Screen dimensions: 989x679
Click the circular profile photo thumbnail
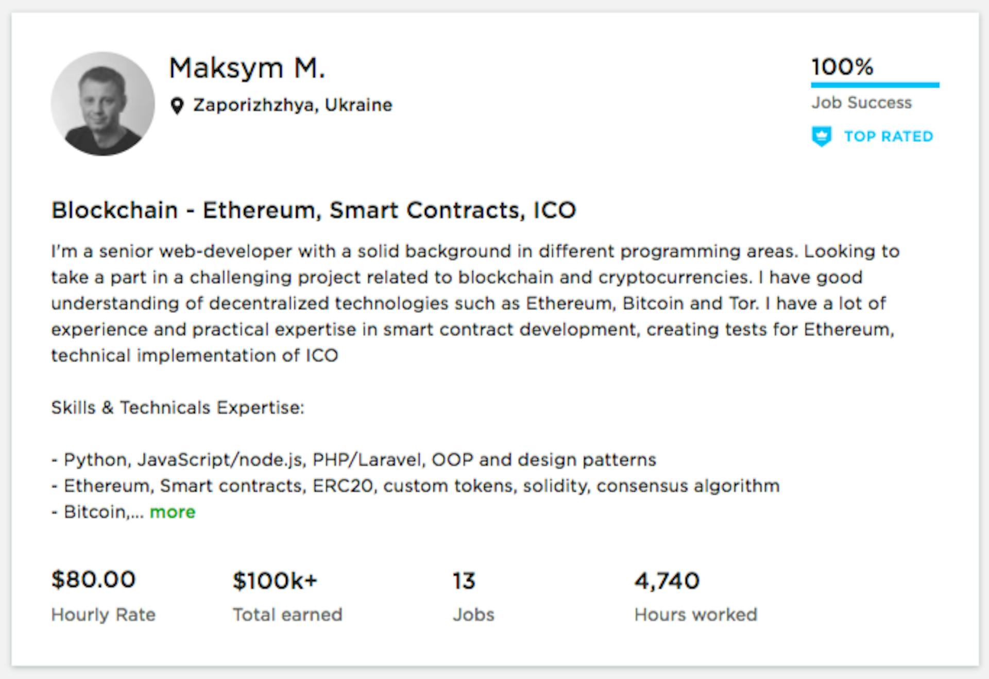pyautogui.click(x=103, y=104)
